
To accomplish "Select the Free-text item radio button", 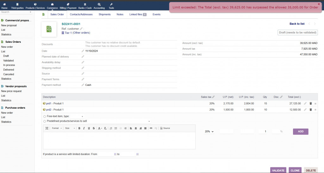I will pos(45,117).
